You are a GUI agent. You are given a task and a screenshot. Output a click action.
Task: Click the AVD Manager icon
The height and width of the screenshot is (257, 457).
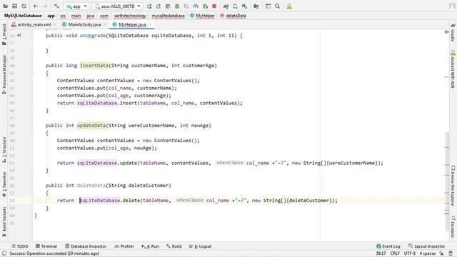[235, 6]
